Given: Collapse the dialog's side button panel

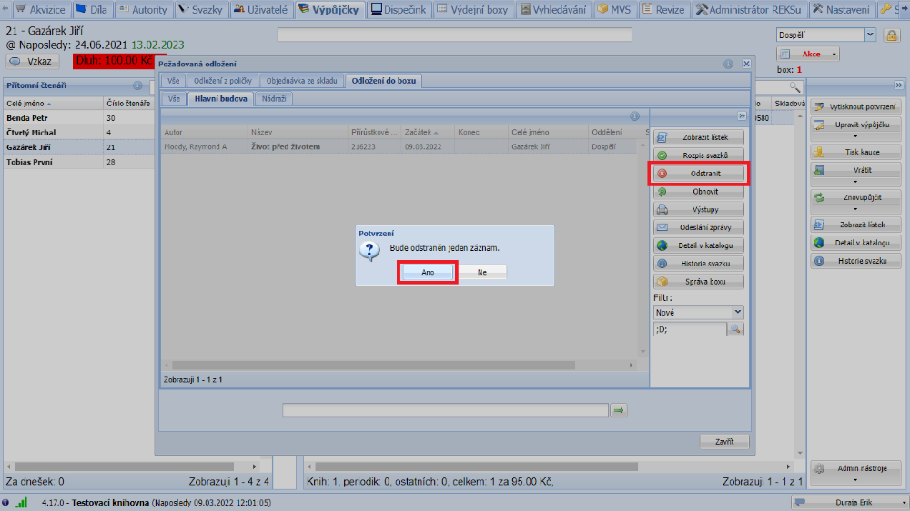Looking at the screenshot, I should (742, 116).
